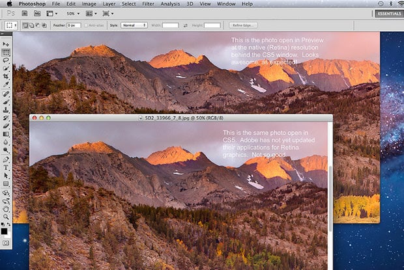404x270 pixels.
Task: Launch Mini Bridge from the application bar
Action: click(x=37, y=14)
